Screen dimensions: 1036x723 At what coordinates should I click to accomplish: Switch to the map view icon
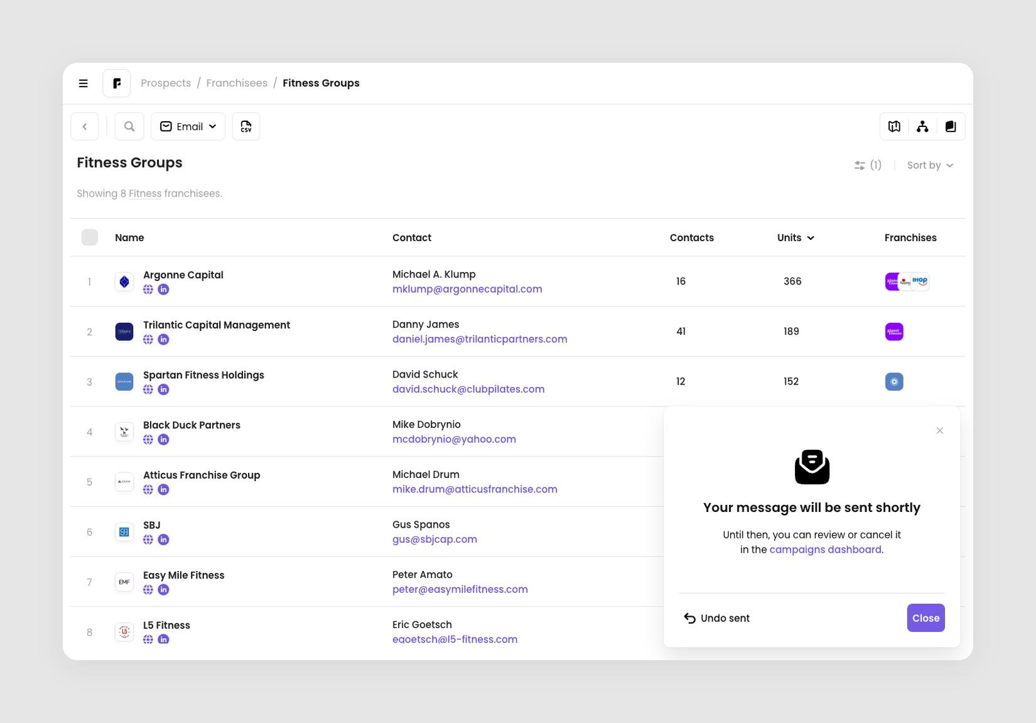894,127
